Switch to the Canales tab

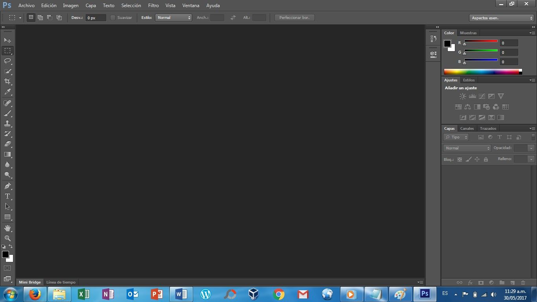[467, 129]
